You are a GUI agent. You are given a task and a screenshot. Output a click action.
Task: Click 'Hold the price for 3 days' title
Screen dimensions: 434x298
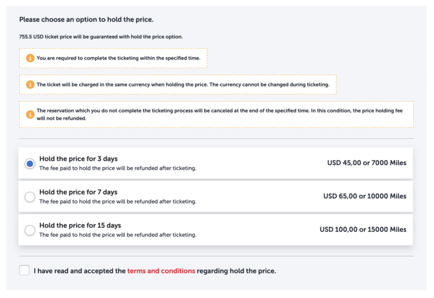click(x=78, y=159)
